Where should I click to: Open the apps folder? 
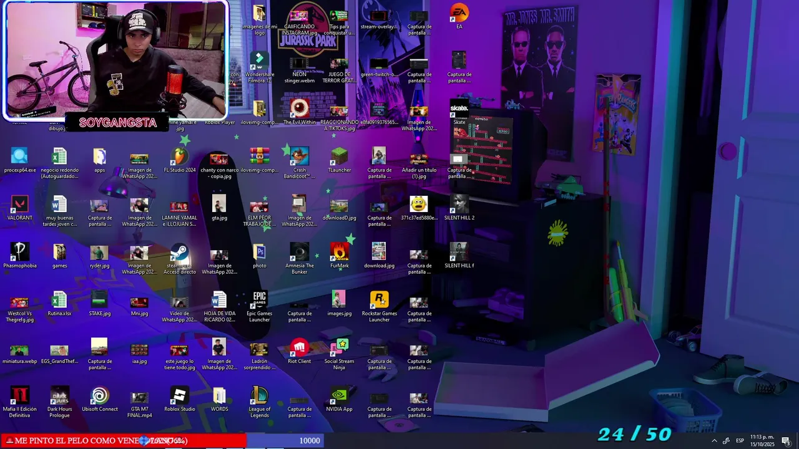(100, 160)
